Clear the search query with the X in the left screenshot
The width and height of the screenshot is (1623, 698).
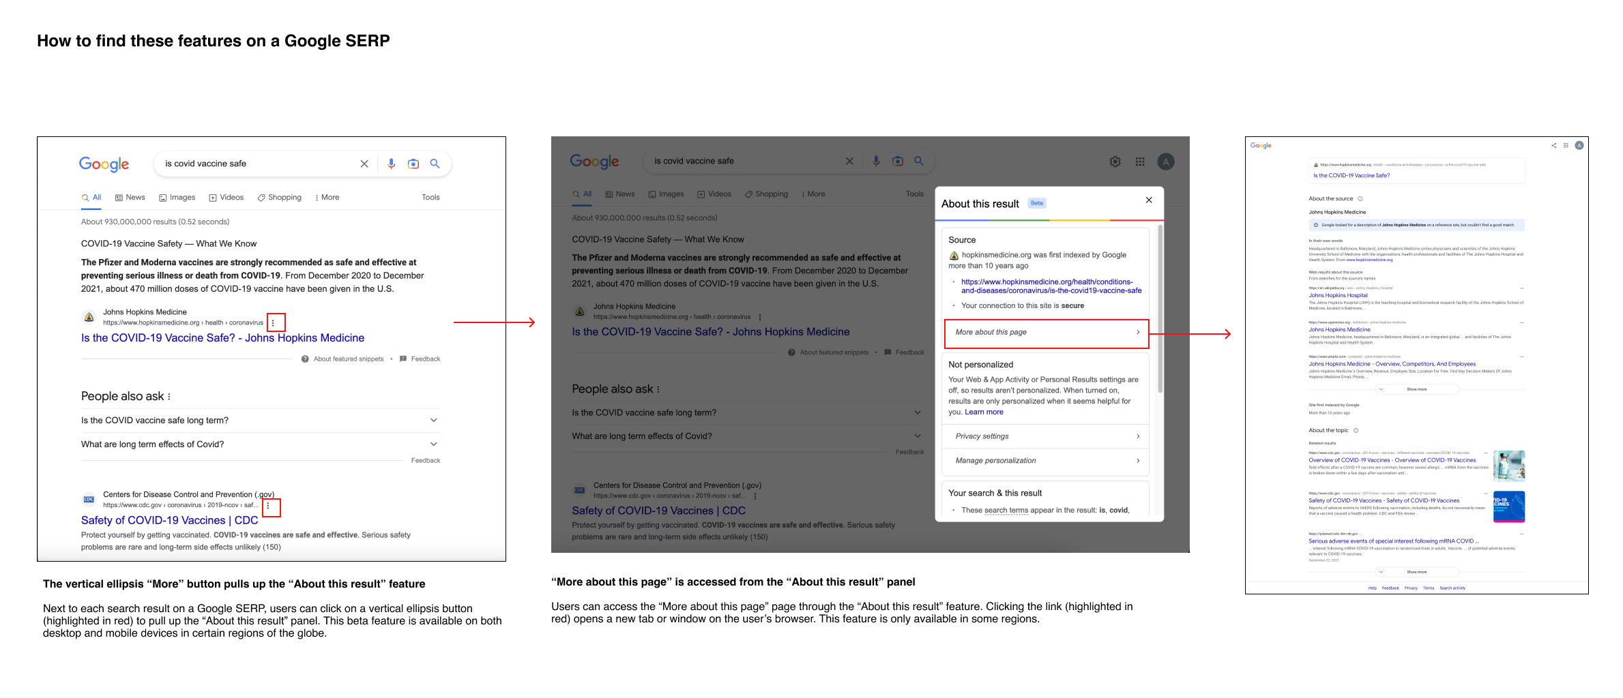coord(364,164)
